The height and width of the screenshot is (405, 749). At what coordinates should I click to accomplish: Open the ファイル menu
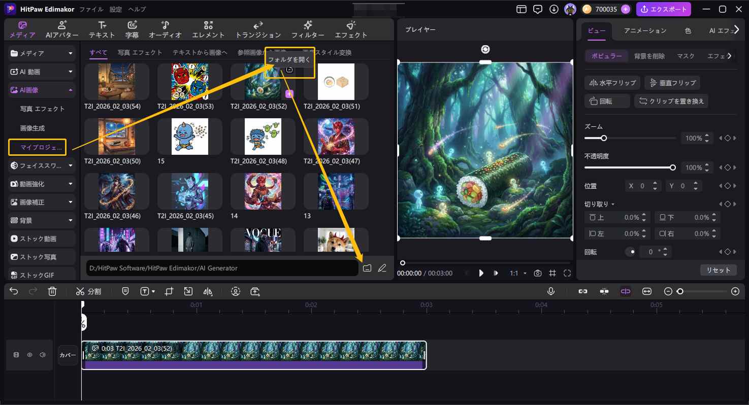coord(91,9)
